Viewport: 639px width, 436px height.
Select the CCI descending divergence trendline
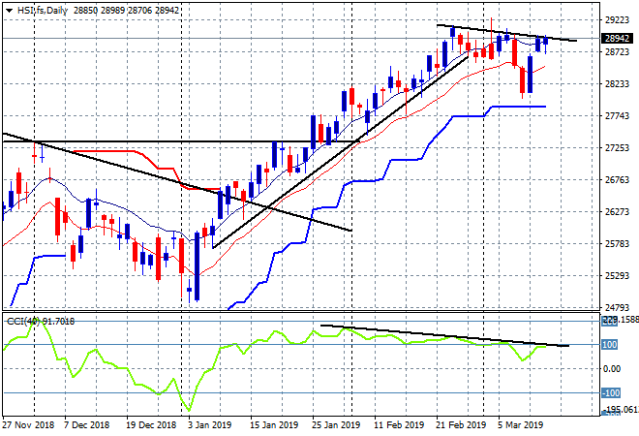point(444,335)
